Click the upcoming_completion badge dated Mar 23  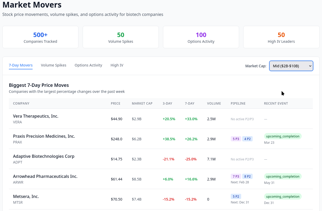[283, 136]
